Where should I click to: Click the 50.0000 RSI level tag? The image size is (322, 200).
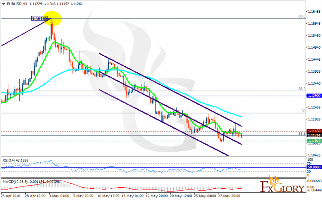(x=314, y=167)
